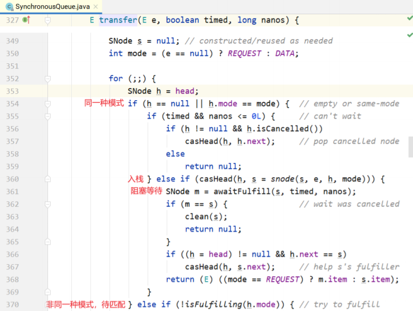Click the second green checkmark near line 349
The width and height of the screenshot is (413, 311).
[x=410, y=35]
